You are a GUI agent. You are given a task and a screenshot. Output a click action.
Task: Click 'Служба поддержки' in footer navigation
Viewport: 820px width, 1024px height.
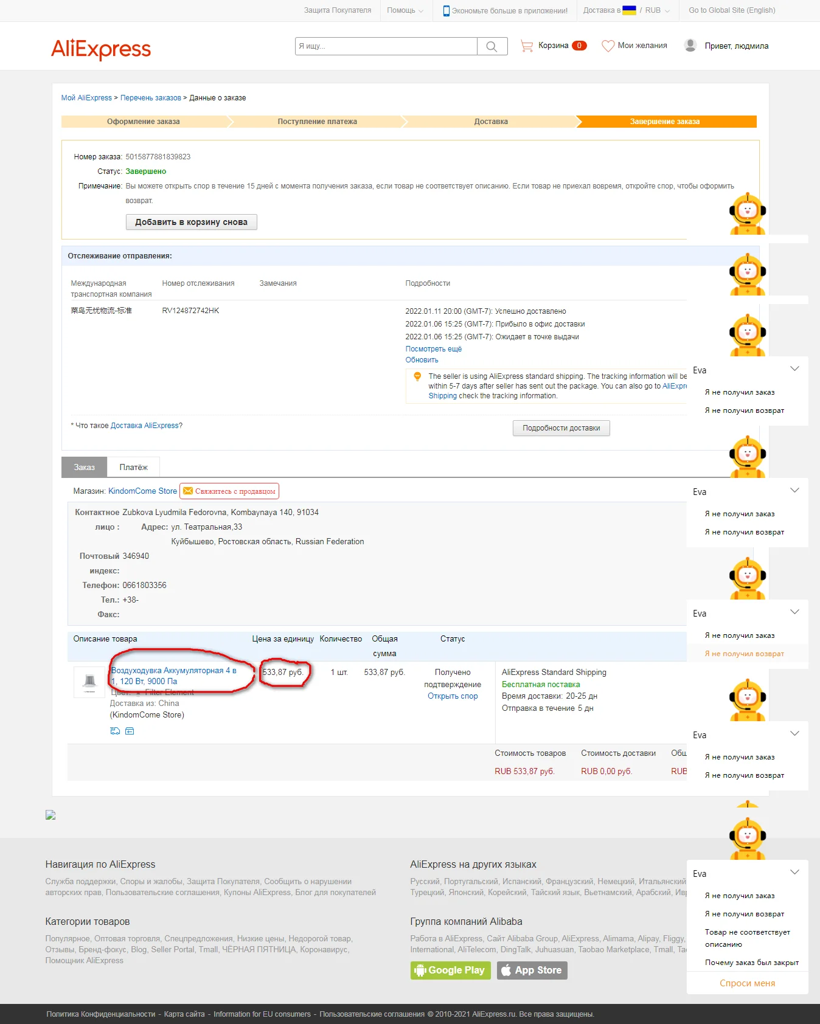[x=80, y=882]
